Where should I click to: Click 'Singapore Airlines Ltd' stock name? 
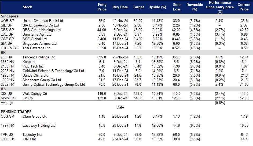[39, 43]
